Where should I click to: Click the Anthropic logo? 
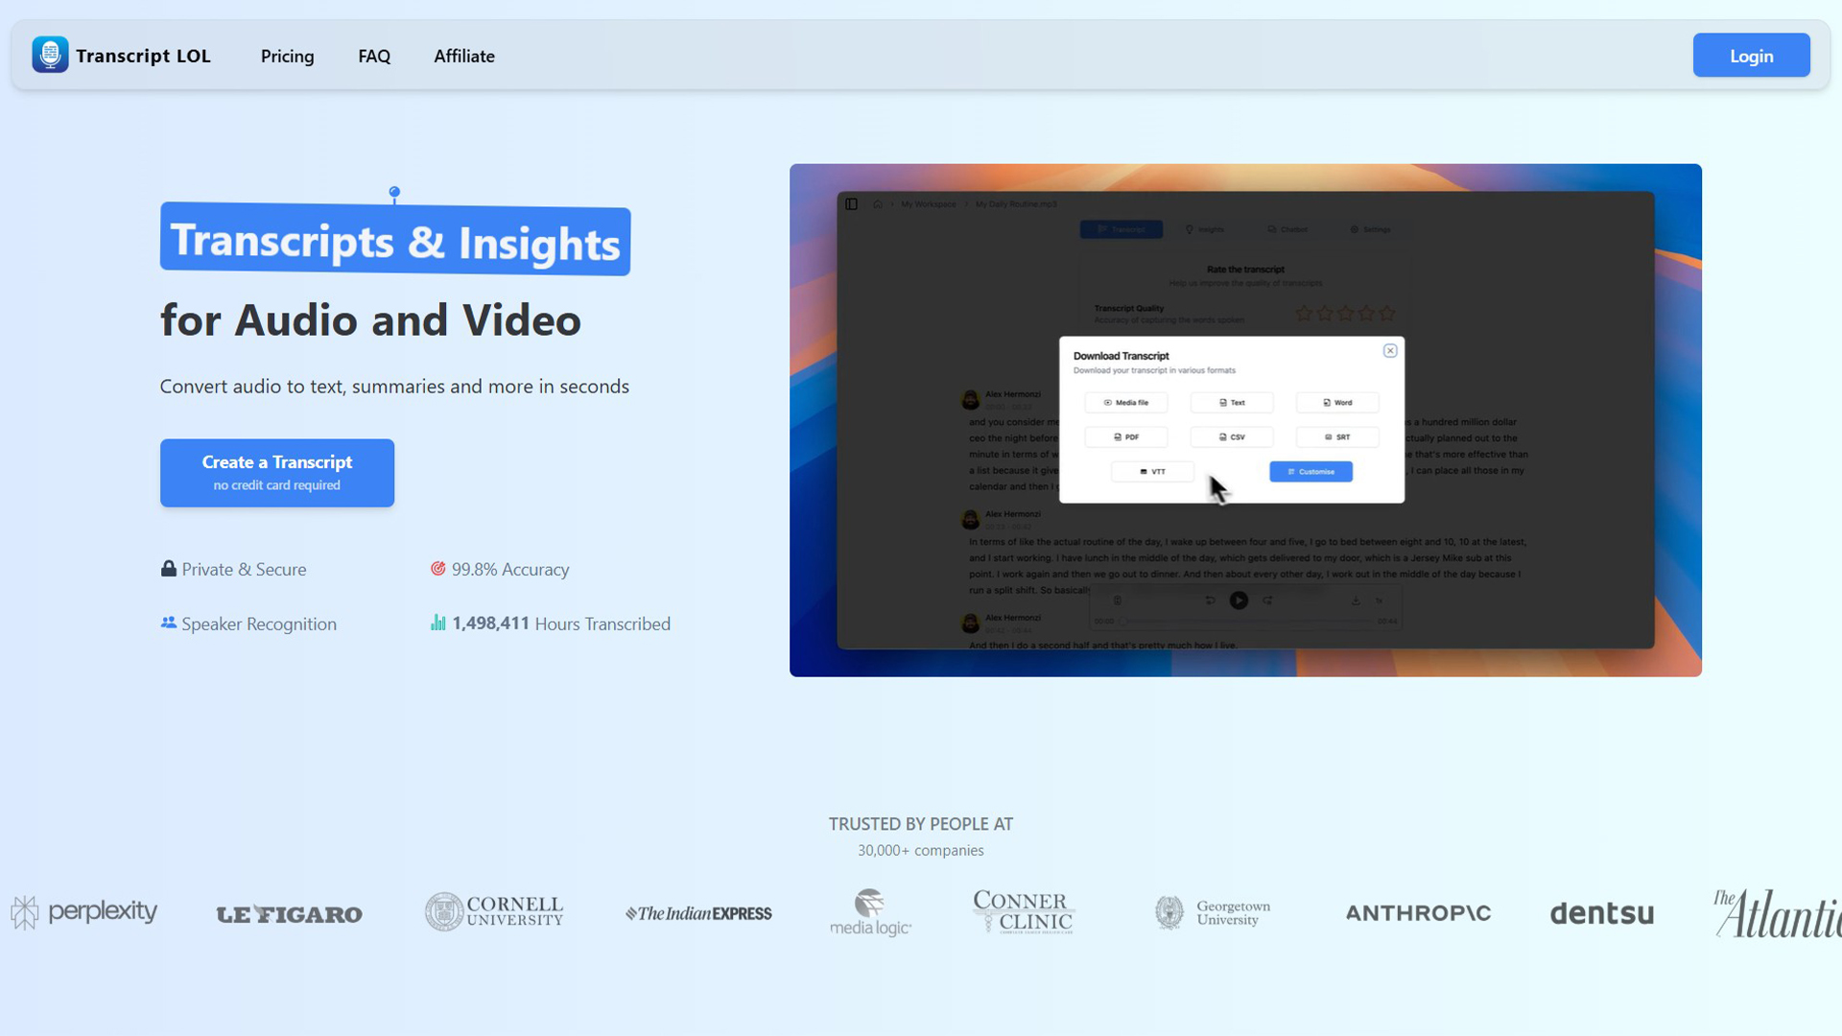click(x=1418, y=913)
